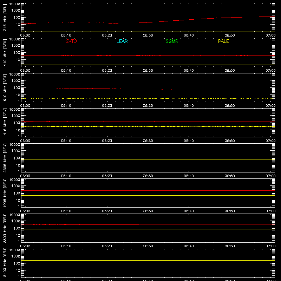The height and width of the screenshot is (281, 281).
Task: Click 06:40 time label below 410 MHz plot
Action: (189, 71)
